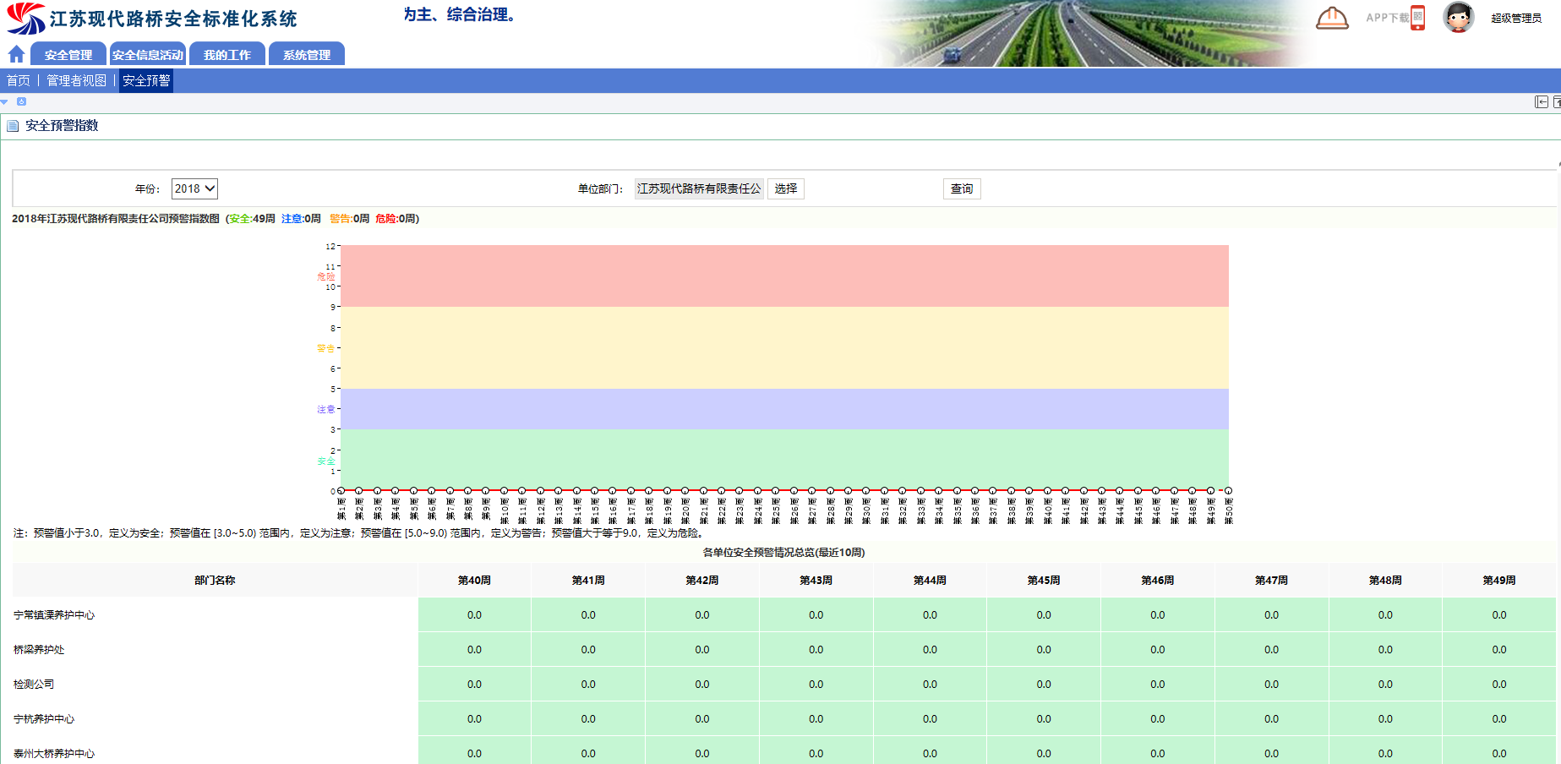Click the 单位部门 input field

coord(698,189)
